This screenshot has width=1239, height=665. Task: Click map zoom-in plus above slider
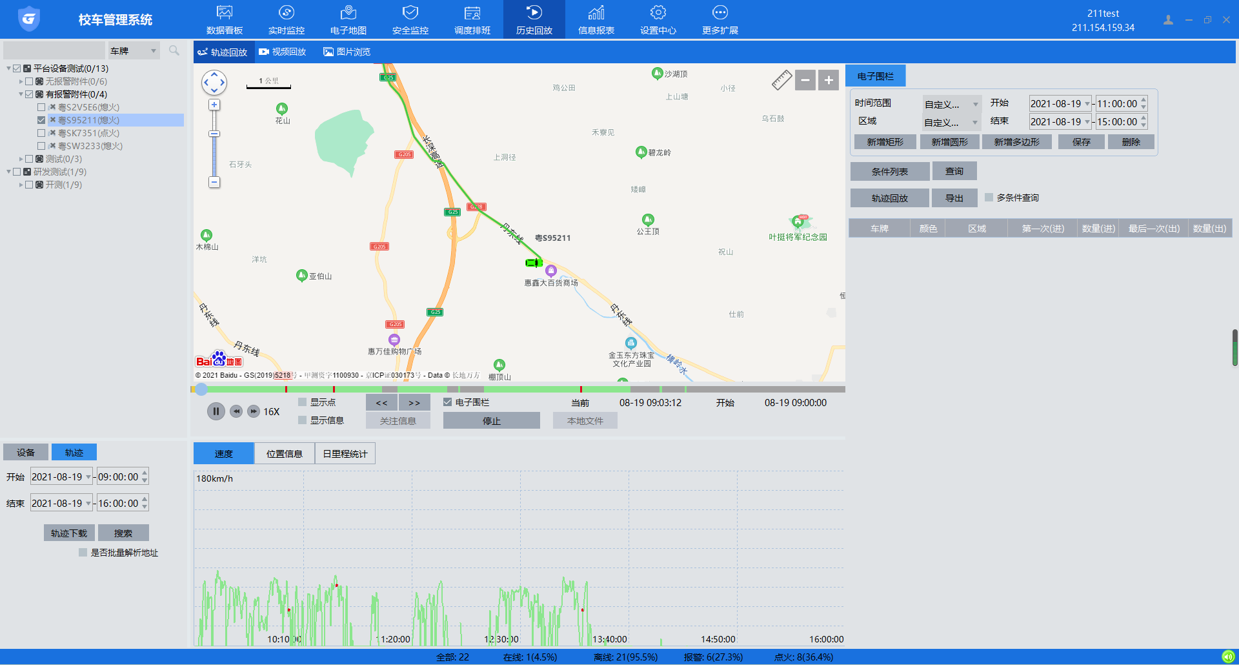214,105
